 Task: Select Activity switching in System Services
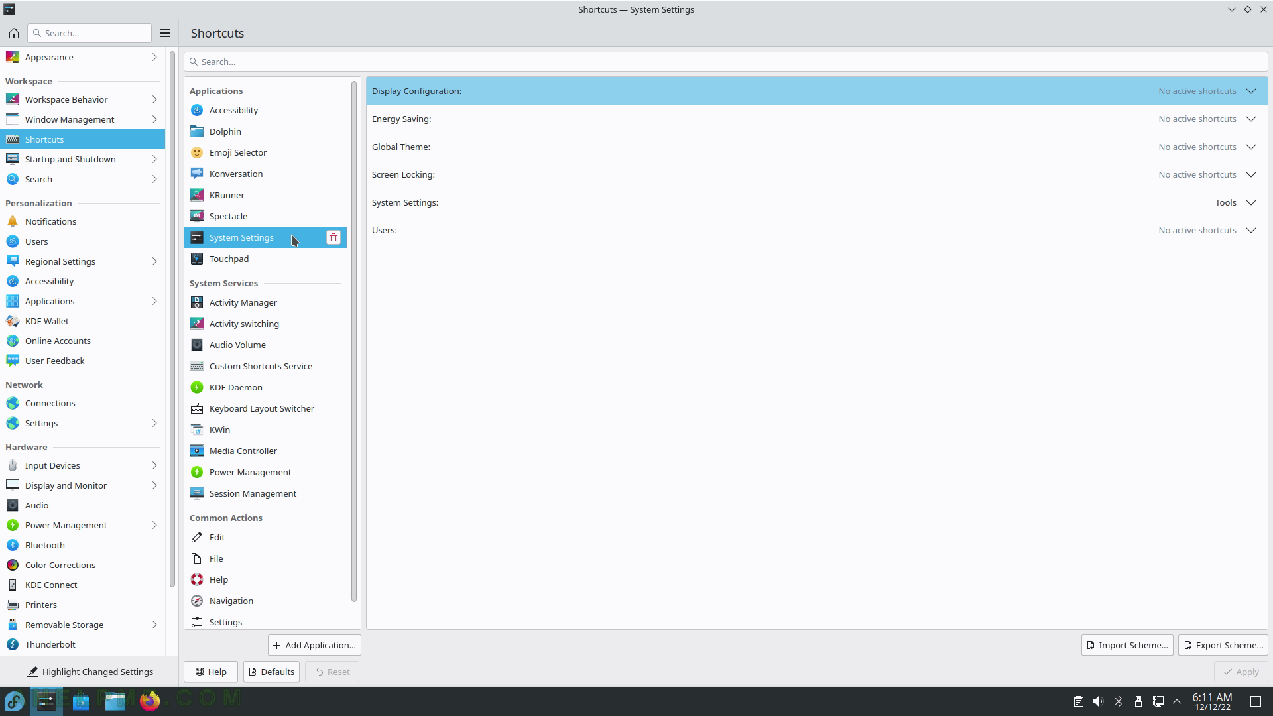[x=265, y=324]
